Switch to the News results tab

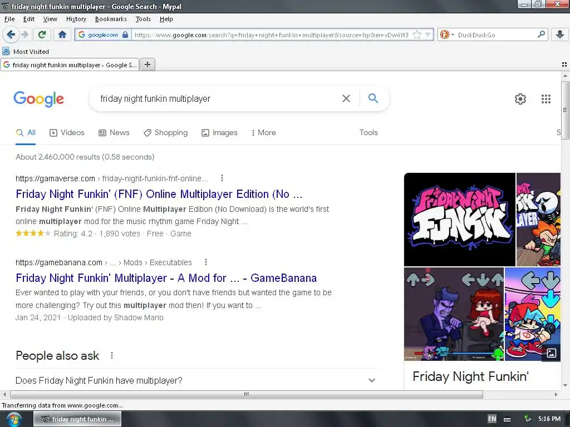pyautogui.click(x=114, y=132)
